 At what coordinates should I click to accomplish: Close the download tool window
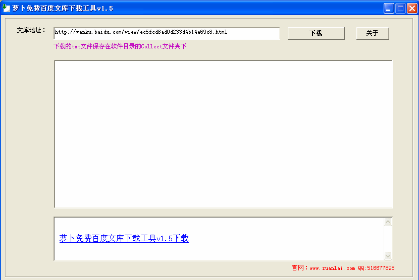click(x=412, y=8)
